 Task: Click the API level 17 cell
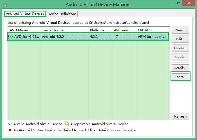[x=116, y=37]
